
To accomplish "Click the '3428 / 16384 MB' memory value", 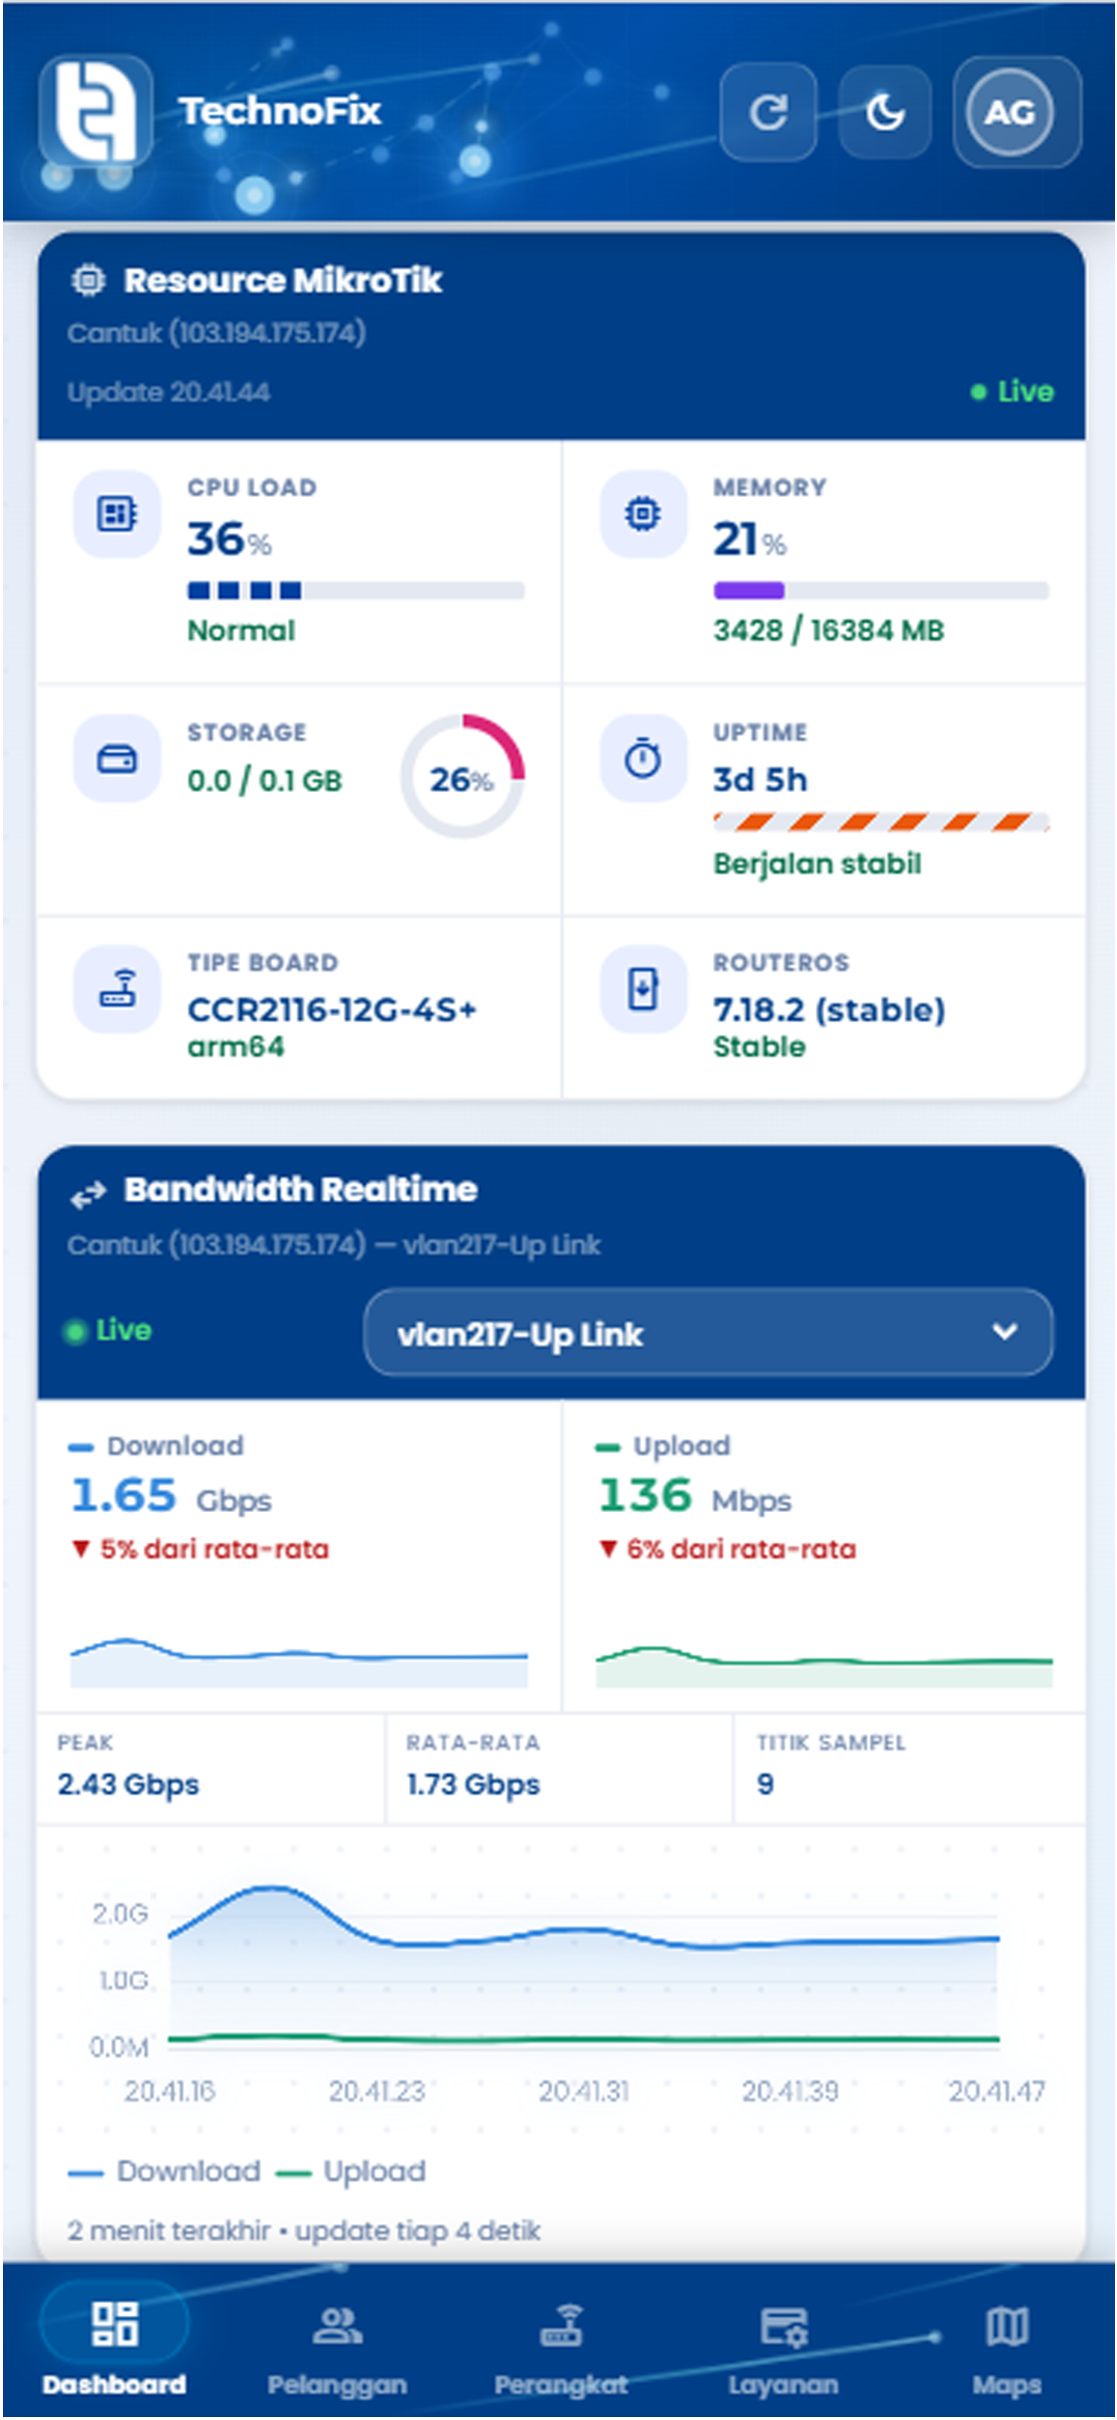I will (829, 631).
